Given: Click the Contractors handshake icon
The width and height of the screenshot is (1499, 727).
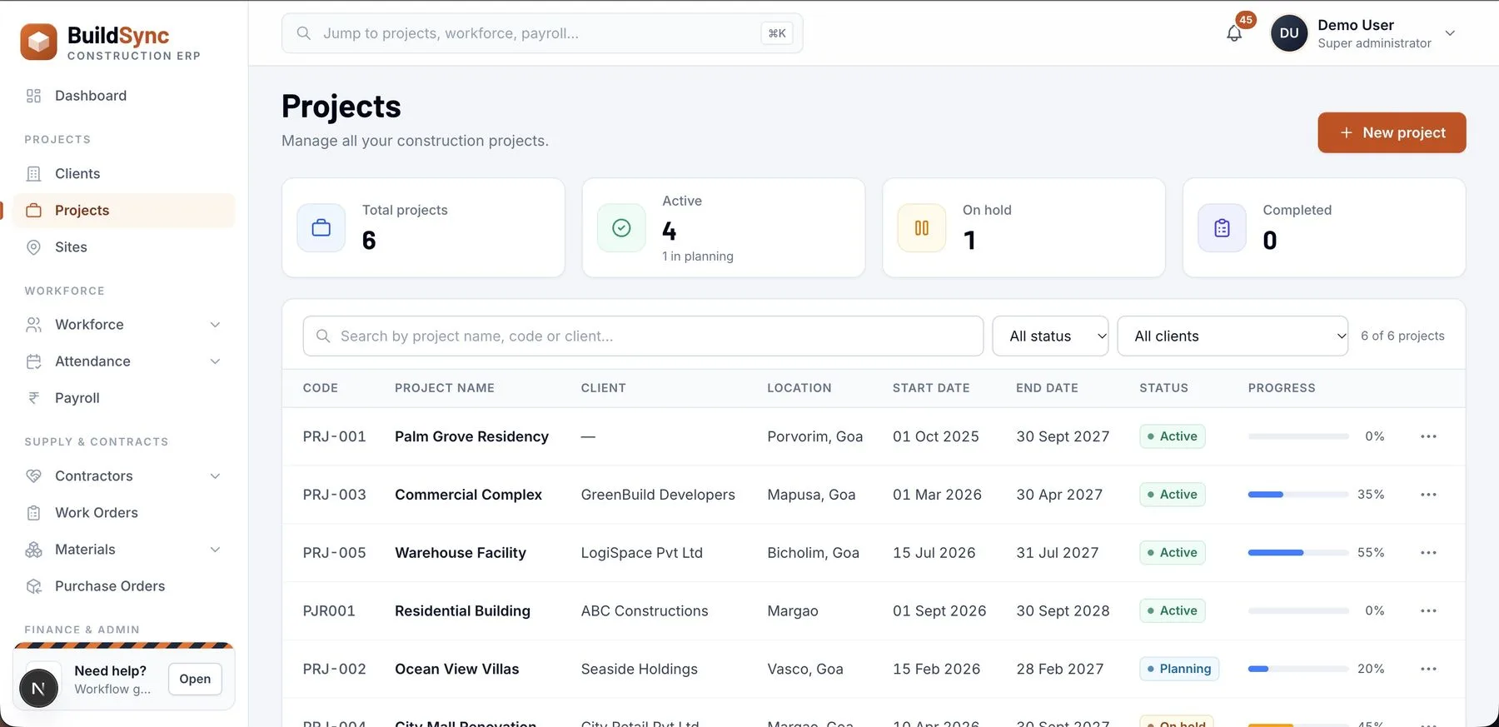Looking at the screenshot, I should 33,476.
